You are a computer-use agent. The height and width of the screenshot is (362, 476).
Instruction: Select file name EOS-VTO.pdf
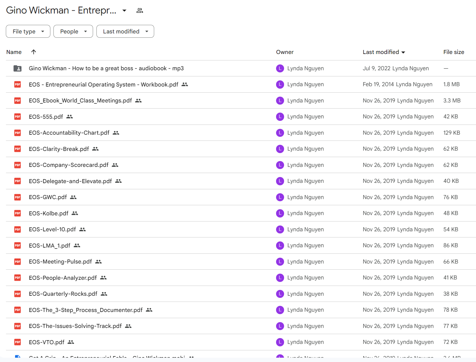point(47,342)
